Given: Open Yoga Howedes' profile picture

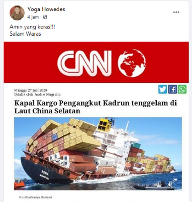Looking at the screenshot, I should (x=17, y=13).
